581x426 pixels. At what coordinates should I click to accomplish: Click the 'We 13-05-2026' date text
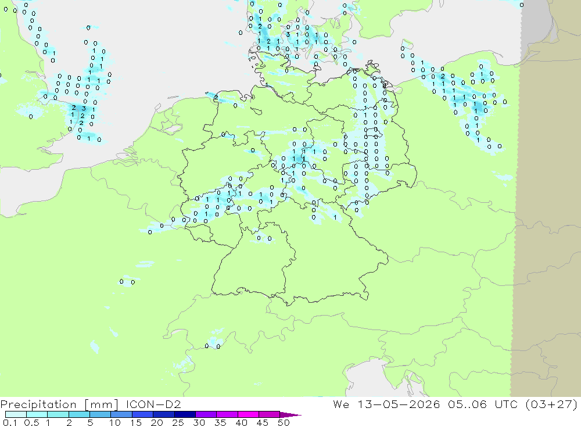point(386,404)
